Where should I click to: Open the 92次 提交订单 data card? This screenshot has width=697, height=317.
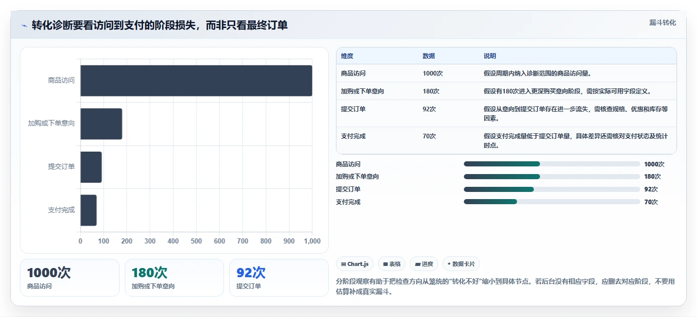(279, 277)
